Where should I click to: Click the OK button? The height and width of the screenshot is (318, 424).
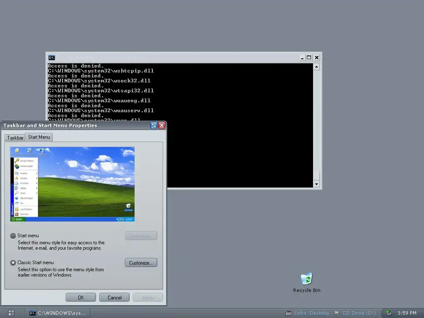[x=81, y=297]
